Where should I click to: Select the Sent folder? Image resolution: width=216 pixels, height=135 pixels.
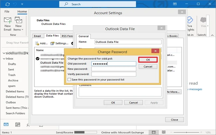coord(11,70)
